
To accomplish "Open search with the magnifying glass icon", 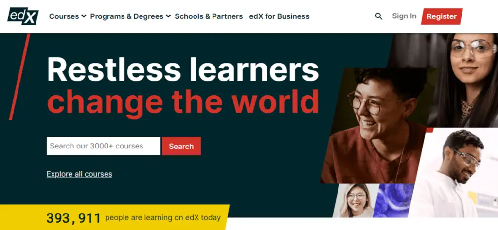I will pyautogui.click(x=378, y=16).
